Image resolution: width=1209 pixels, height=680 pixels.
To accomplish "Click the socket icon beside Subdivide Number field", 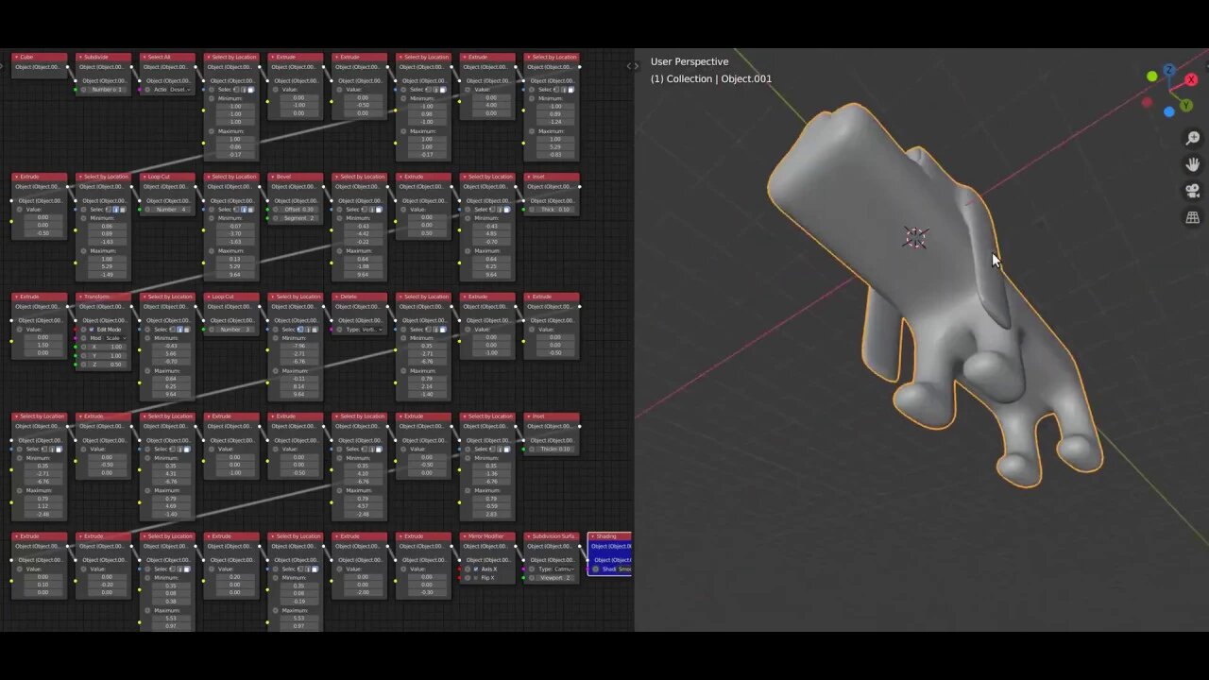I will [83, 90].
